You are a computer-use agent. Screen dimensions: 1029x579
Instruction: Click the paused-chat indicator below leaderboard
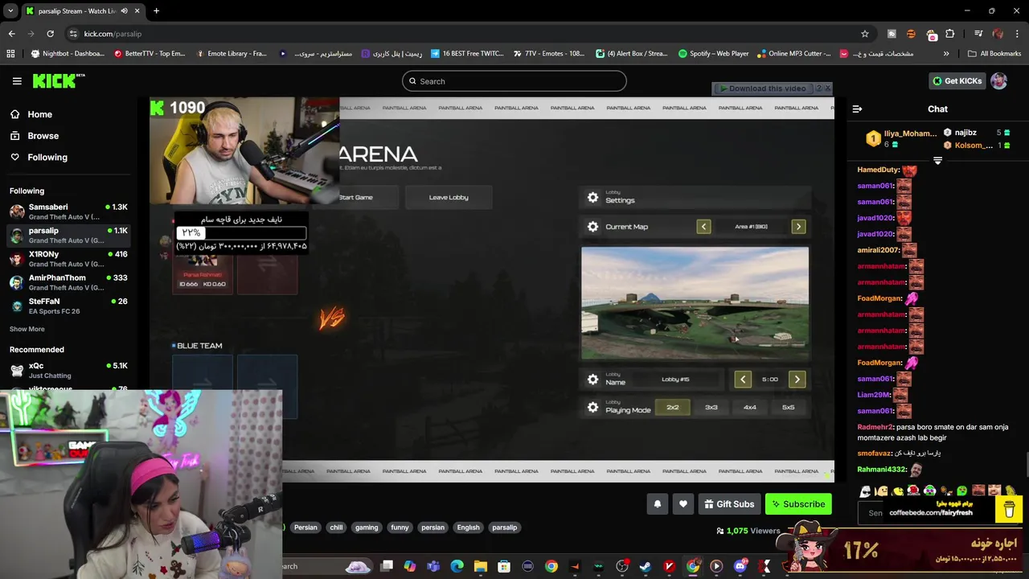pyautogui.click(x=937, y=161)
